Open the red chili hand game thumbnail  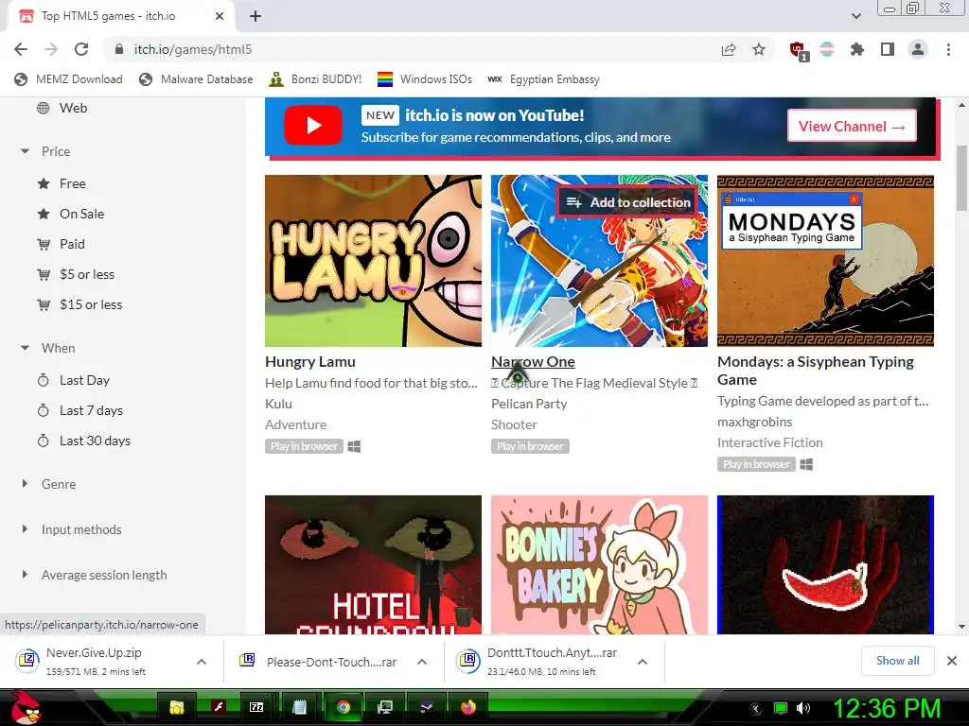click(x=825, y=565)
